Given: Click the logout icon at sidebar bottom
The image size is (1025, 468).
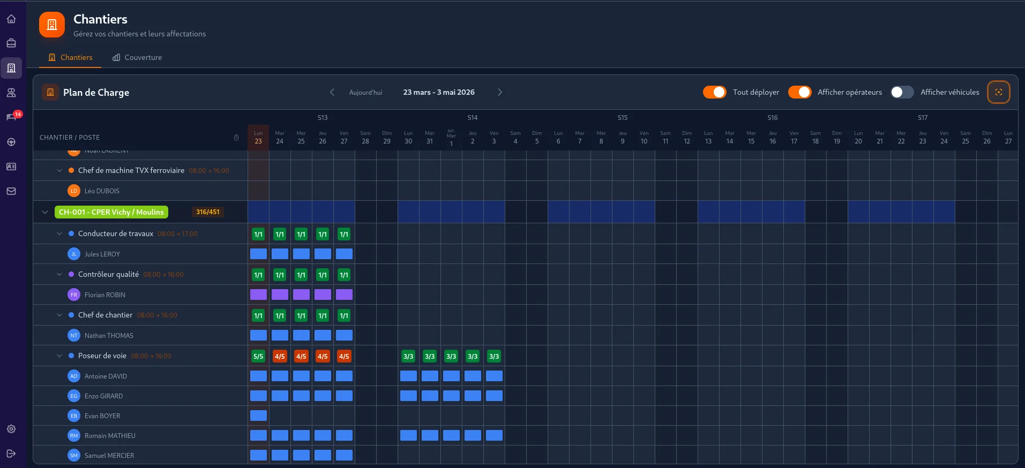Looking at the screenshot, I should click(x=11, y=454).
